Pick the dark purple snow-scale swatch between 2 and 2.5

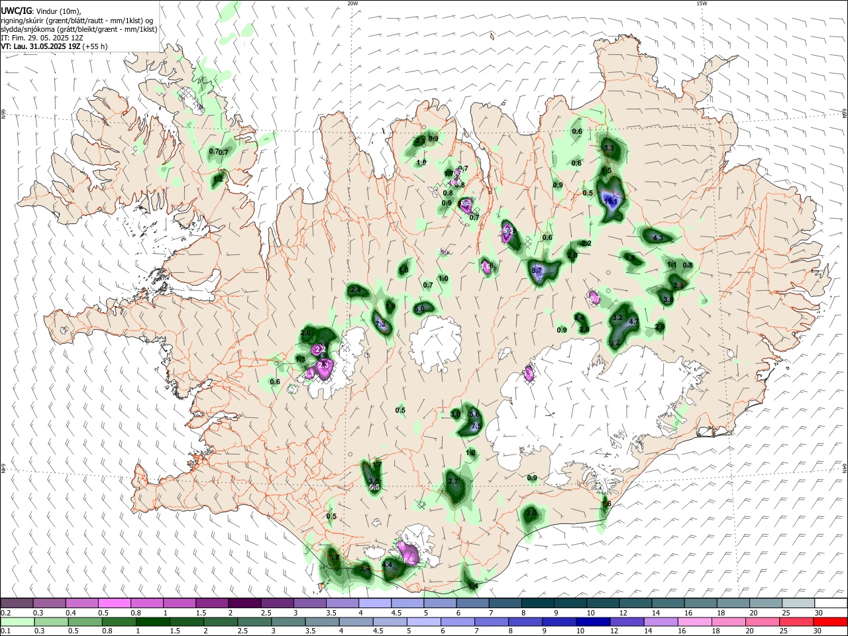pos(244,604)
